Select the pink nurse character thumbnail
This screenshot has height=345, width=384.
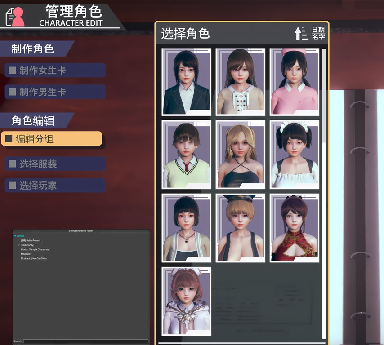pyautogui.click(x=294, y=81)
